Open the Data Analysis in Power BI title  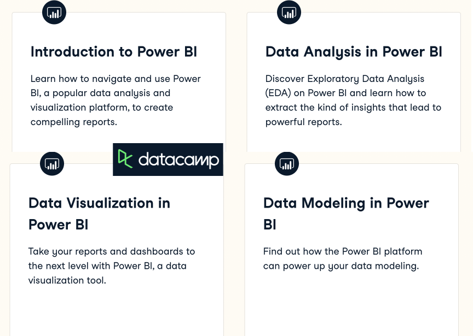354,52
